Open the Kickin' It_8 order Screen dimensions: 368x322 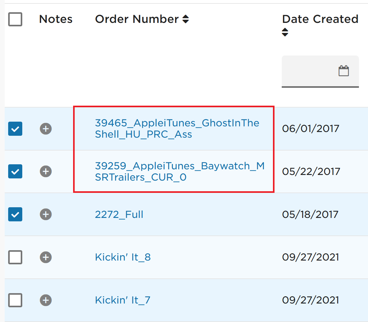point(123,257)
